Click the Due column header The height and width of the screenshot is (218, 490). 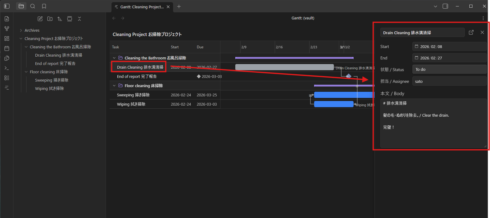pos(200,47)
